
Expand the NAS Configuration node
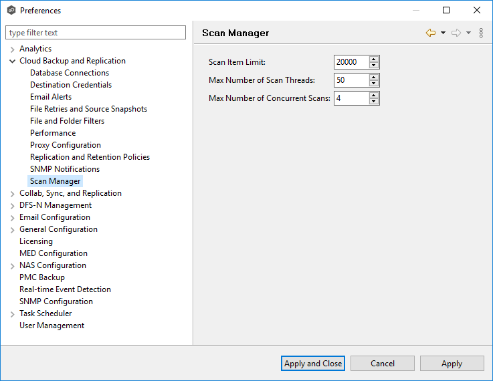[13, 266]
